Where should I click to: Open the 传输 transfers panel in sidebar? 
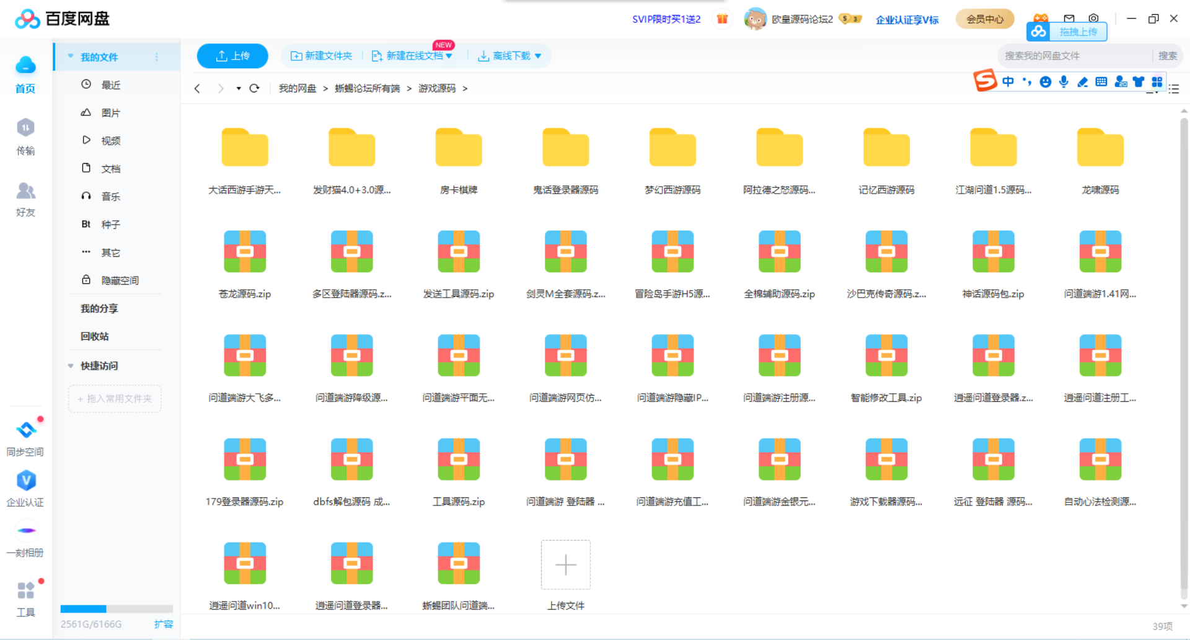(25, 135)
